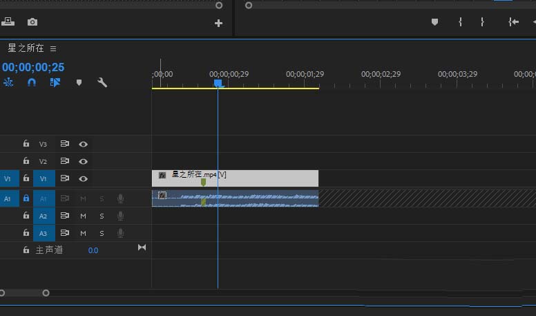The image size is (536, 316).
Task: Select the 星之所在.mp4 video clip
Action: [262, 178]
